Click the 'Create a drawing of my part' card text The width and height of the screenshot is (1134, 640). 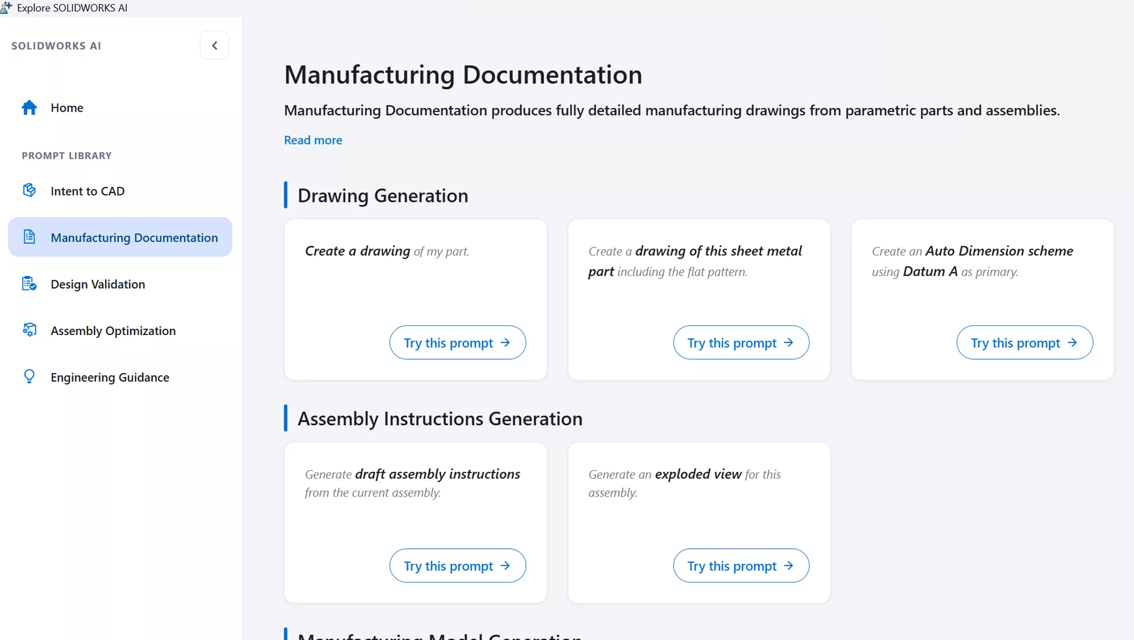tap(387, 251)
